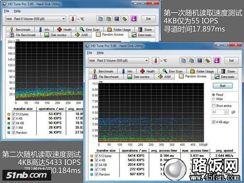Click the short stroke gB stepper arrows

226,112
